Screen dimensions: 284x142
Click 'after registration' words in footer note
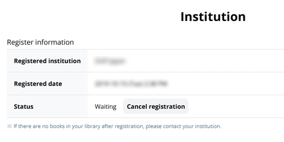pos(122,126)
